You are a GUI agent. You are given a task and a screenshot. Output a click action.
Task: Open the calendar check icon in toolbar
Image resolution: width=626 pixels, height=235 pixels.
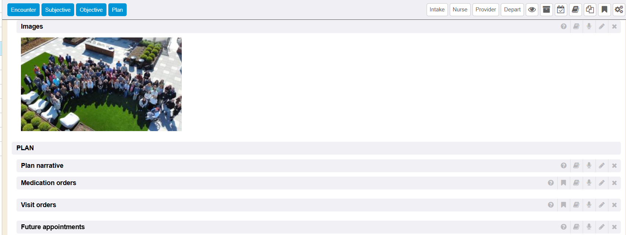coord(561,10)
